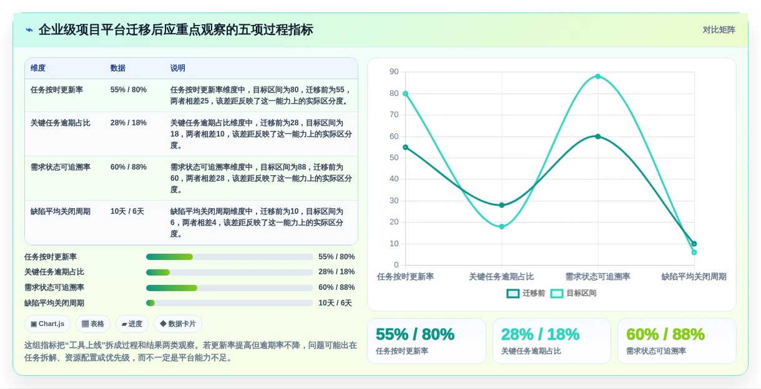Select the 关键任务逾期占比 table row label
This screenshot has width=761, height=389.
[x=61, y=123]
